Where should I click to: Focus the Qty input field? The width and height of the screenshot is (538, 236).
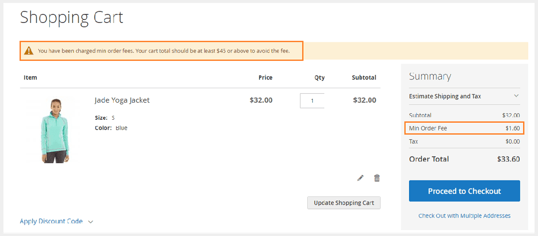(x=312, y=101)
